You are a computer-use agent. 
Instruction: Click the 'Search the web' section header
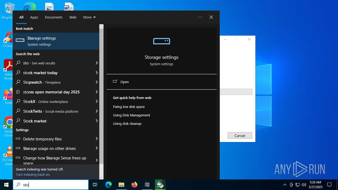pyautogui.click(x=28, y=54)
